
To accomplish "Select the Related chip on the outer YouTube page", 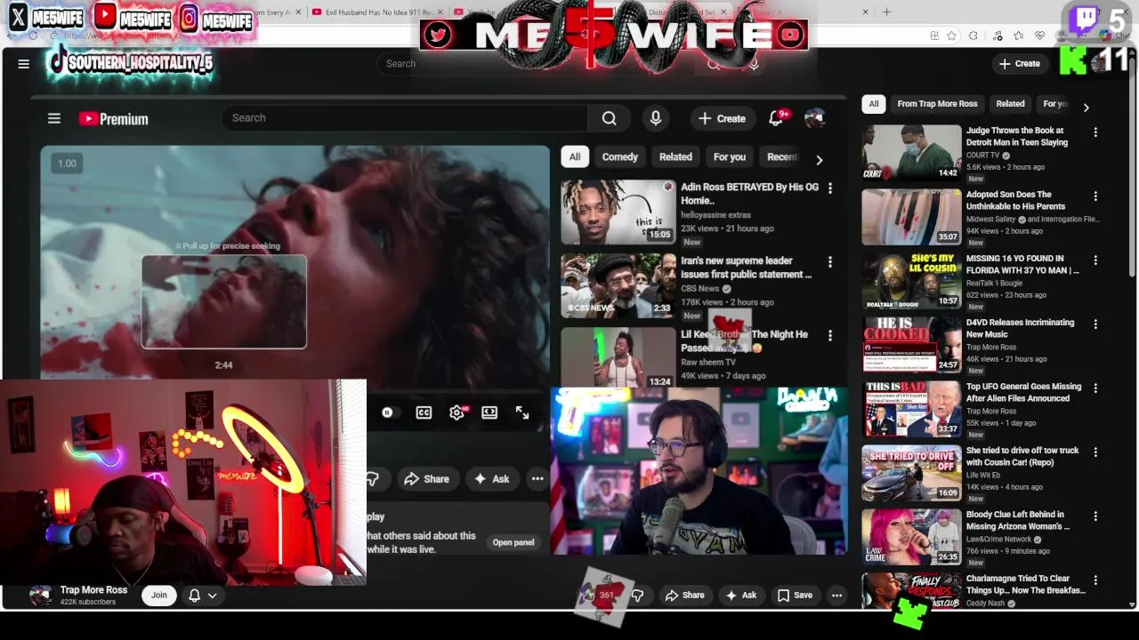I will click(1010, 104).
